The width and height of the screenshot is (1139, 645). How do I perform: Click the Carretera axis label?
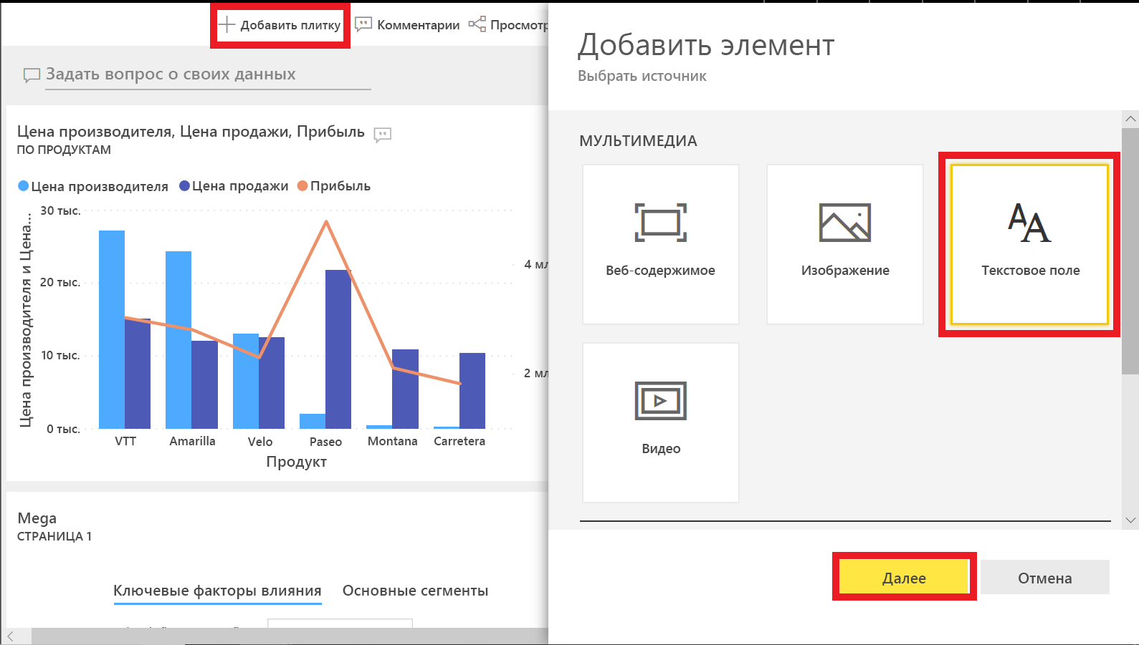(x=459, y=441)
